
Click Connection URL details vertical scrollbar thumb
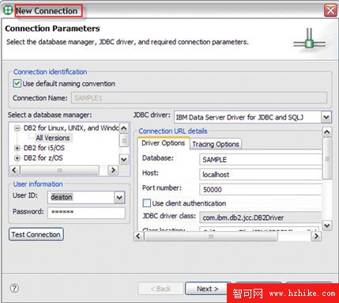327,158
